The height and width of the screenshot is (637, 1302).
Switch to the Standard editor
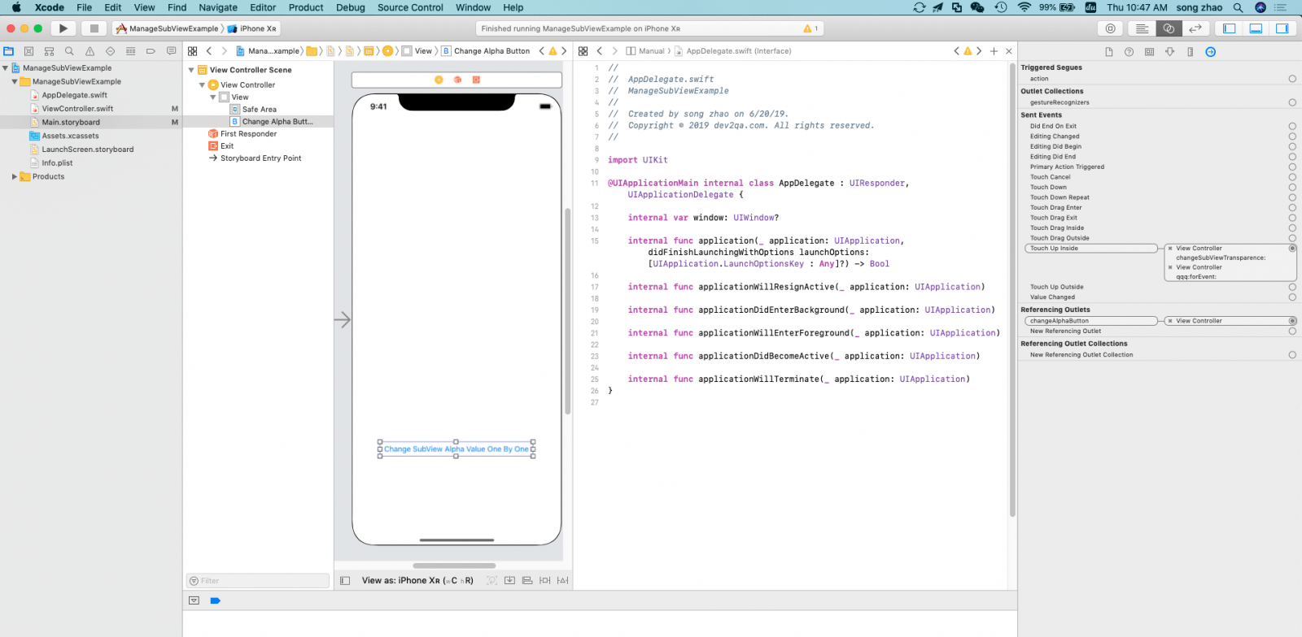(1142, 28)
